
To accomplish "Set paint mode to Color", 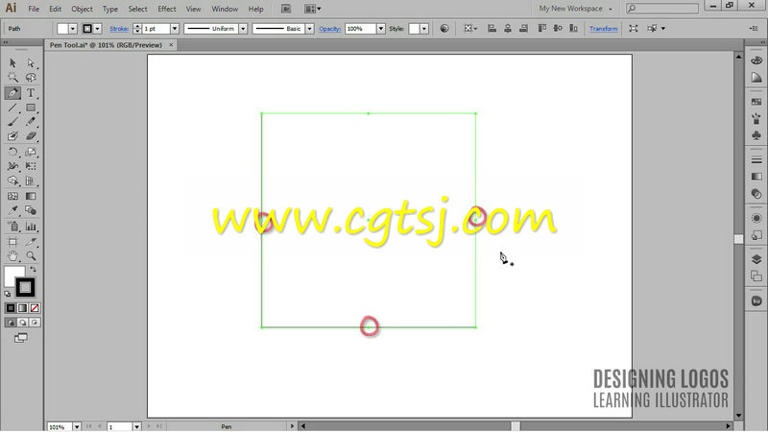I will click(11, 308).
